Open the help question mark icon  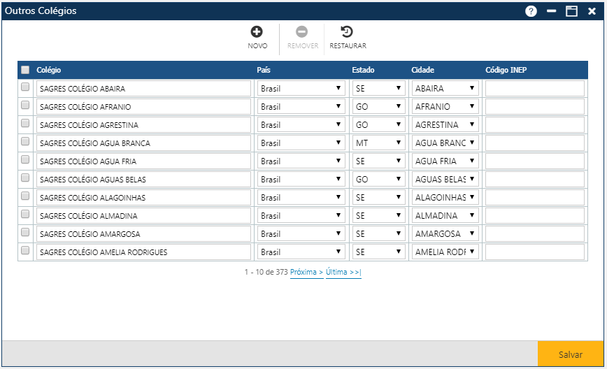click(x=531, y=11)
